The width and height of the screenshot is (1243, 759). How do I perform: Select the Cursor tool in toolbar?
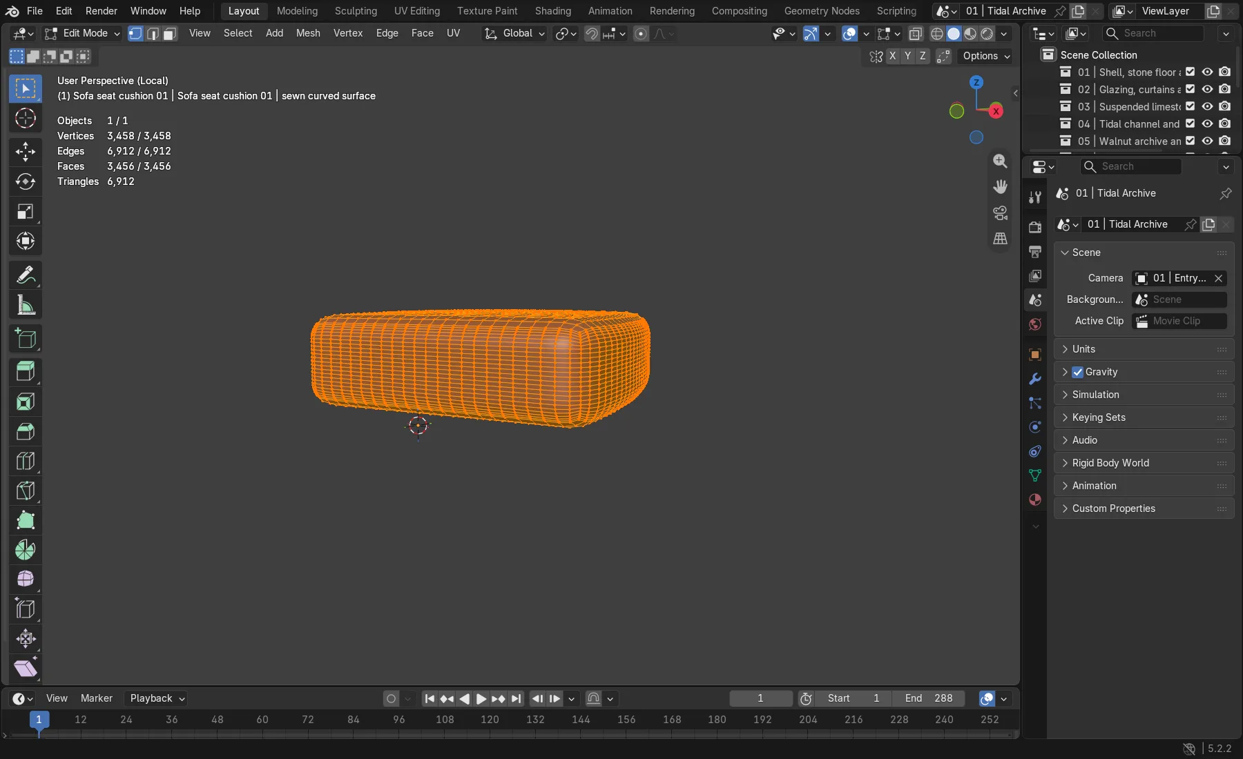click(x=26, y=119)
